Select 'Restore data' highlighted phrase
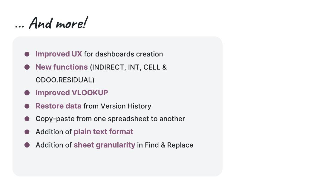The height and width of the screenshot is (186, 331). click(x=59, y=106)
